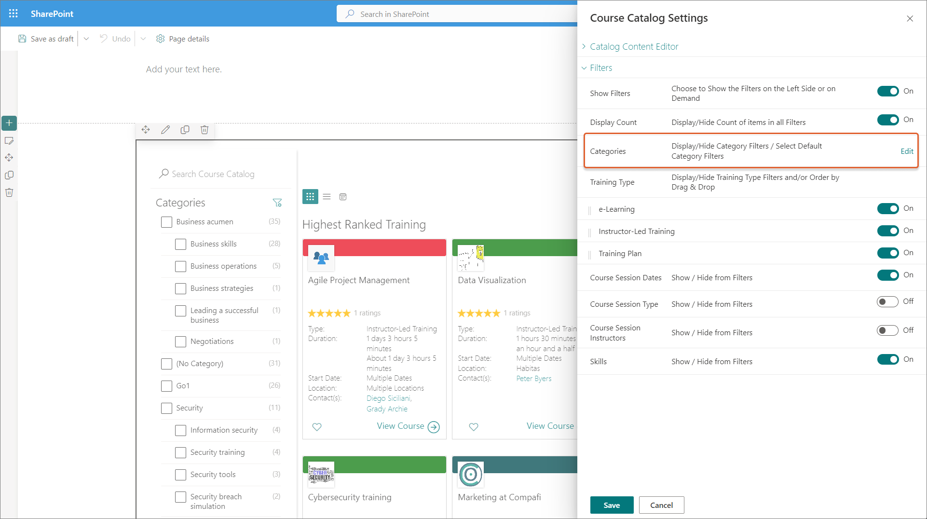This screenshot has height=519, width=927.
Task: Expand the Catalog Content Editor section
Action: point(634,47)
